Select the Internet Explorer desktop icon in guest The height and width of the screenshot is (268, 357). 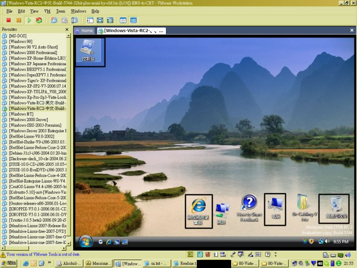tap(199, 211)
